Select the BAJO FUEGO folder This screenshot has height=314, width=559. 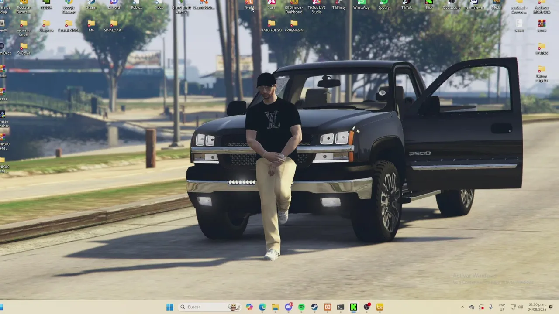[x=272, y=26]
